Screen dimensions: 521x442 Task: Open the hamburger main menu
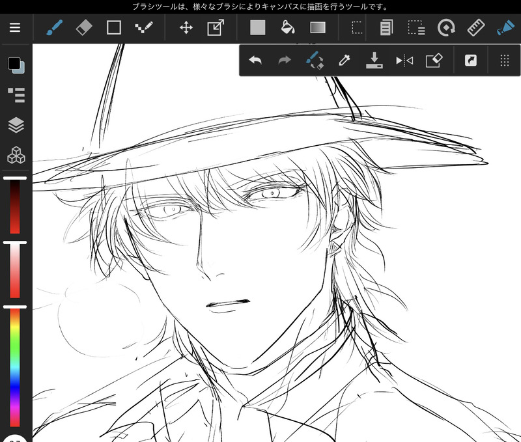(15, 27)
